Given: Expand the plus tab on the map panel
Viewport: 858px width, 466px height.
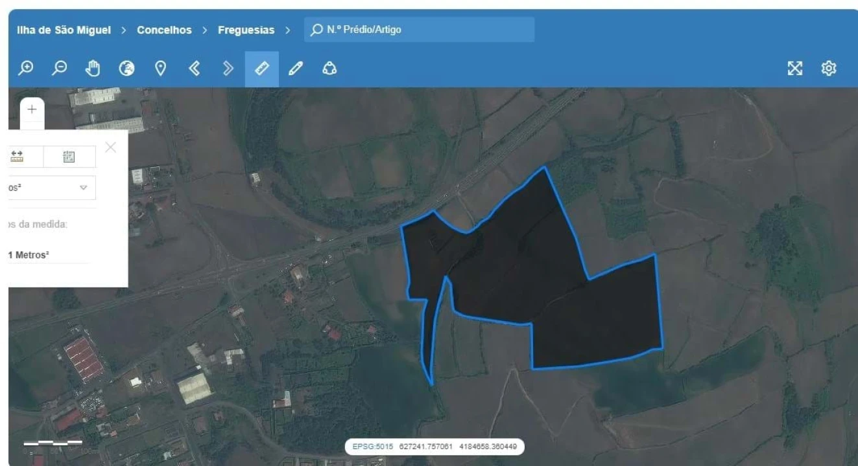Looking at the screenshot, I should 30,109.
